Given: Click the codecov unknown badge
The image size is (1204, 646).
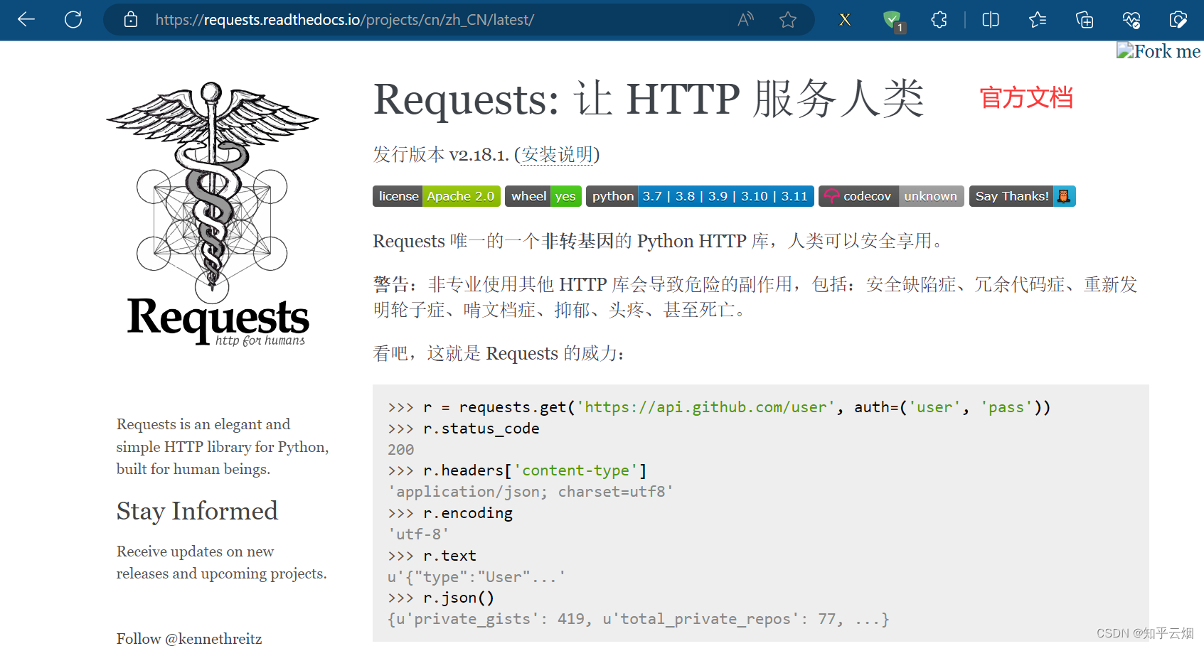Looking at the screenshot, I should (x=891, y=196).
